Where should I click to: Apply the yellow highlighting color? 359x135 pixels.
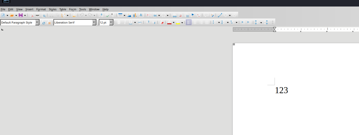[x=178, y=23]
